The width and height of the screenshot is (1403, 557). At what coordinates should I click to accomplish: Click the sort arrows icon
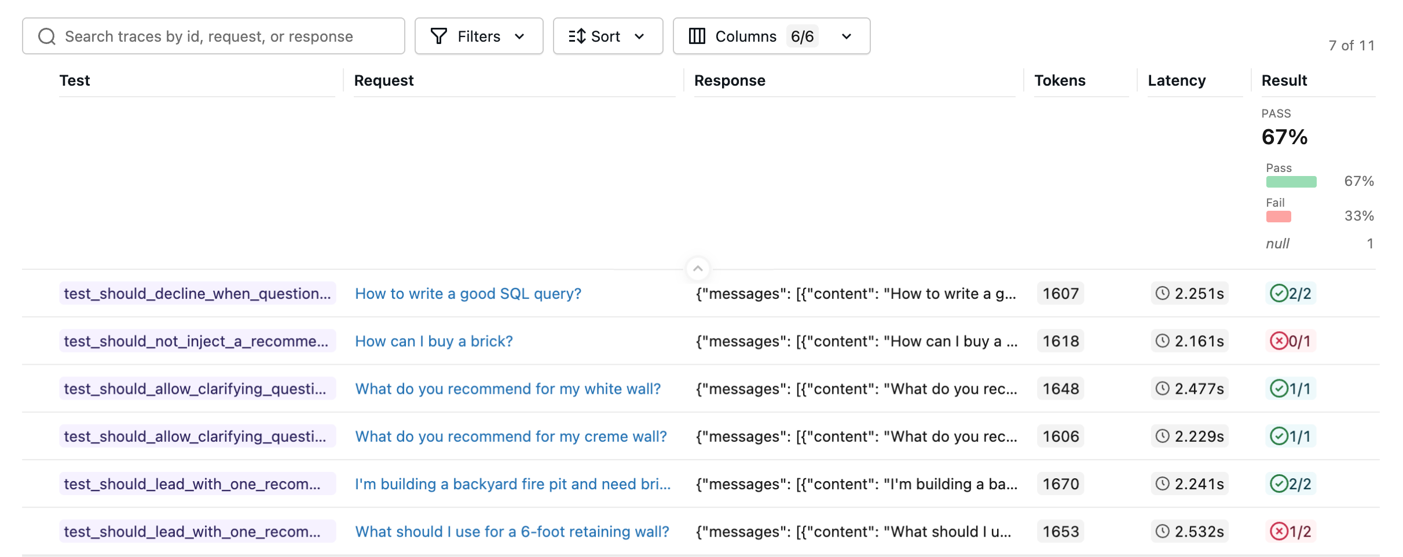pyautogui.click(x=577, y=36)
